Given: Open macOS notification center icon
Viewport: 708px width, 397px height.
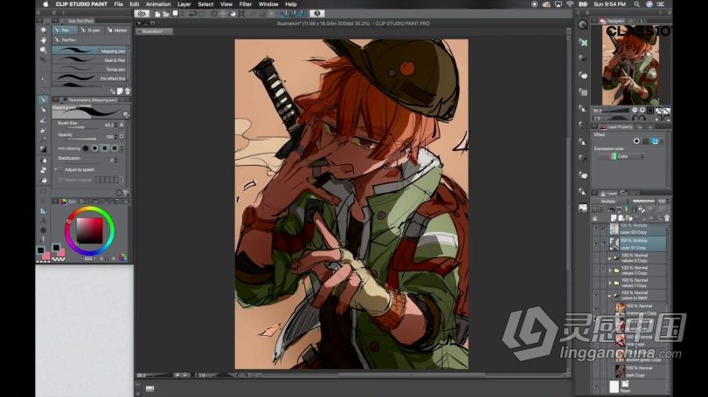Looking at the screenshot, I should click(x=662, y=4).
